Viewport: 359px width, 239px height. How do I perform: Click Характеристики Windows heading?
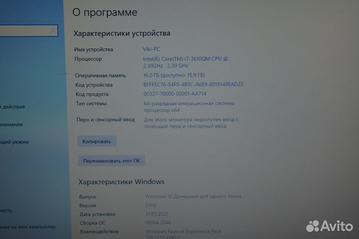coord(122,182)
